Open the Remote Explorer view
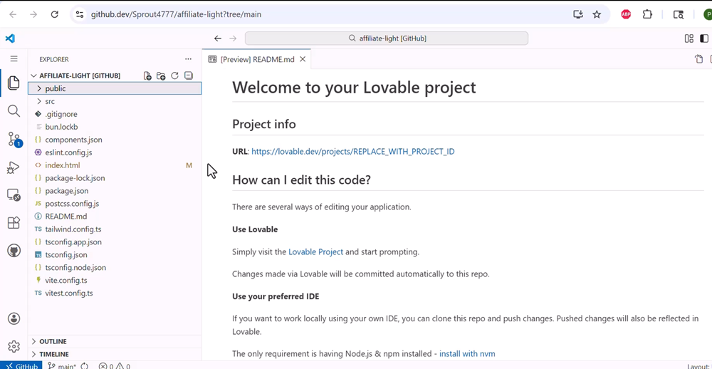 (x=14, y=195)
